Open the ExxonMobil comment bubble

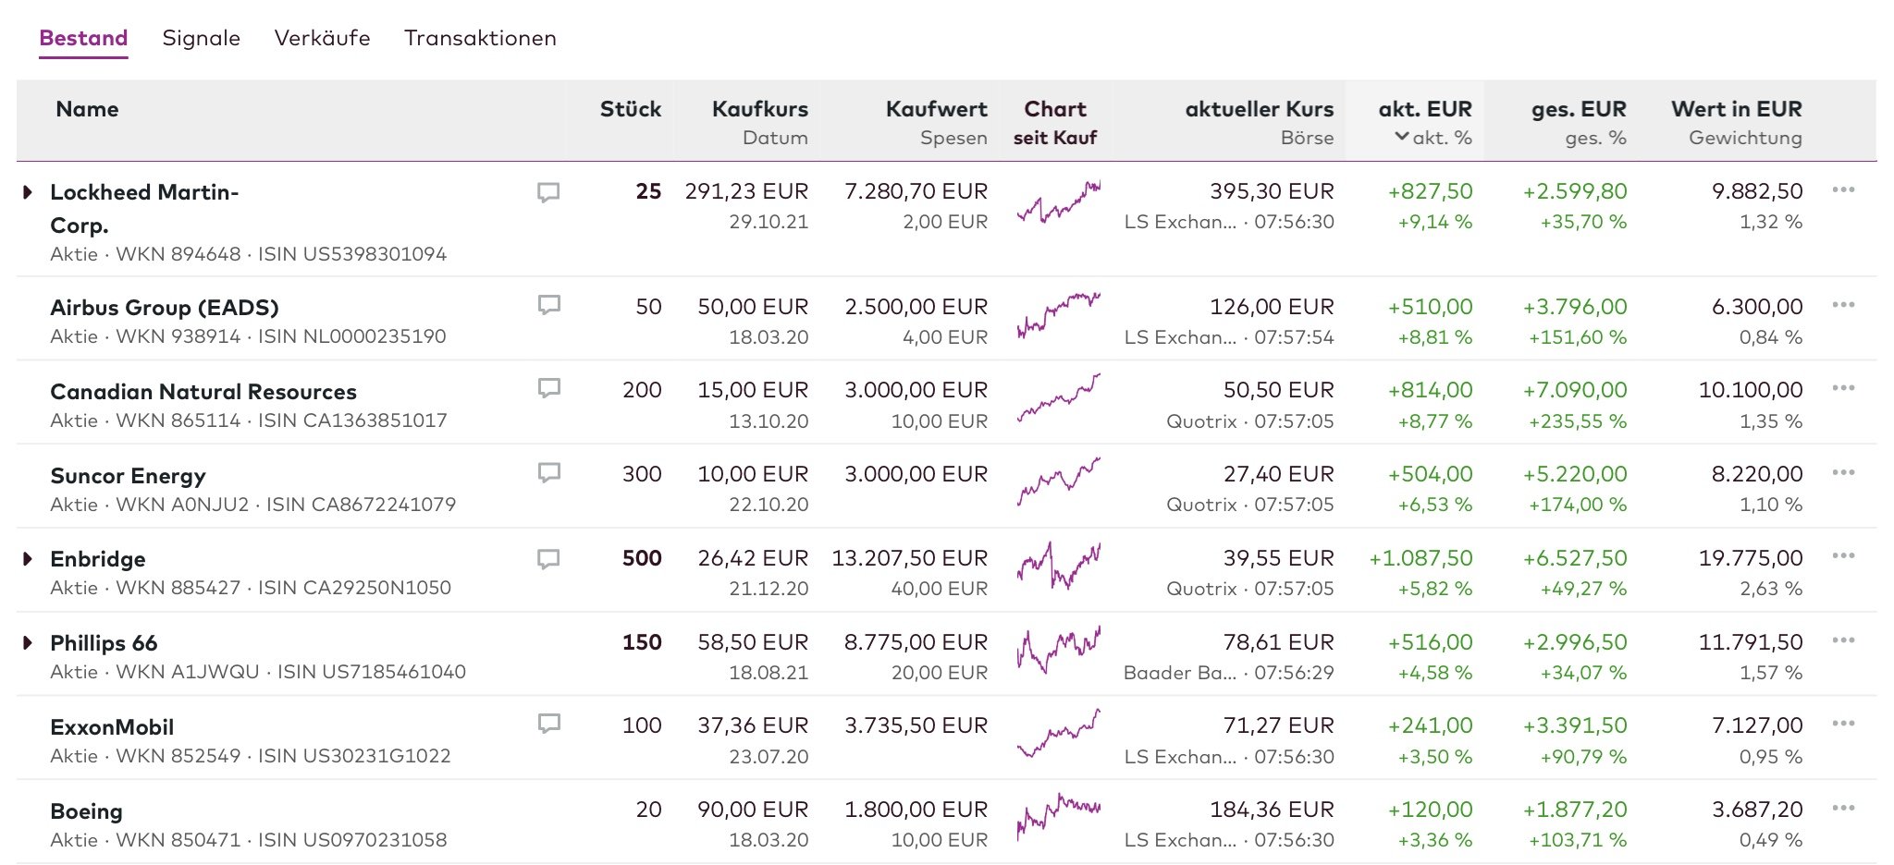point(548,724)
